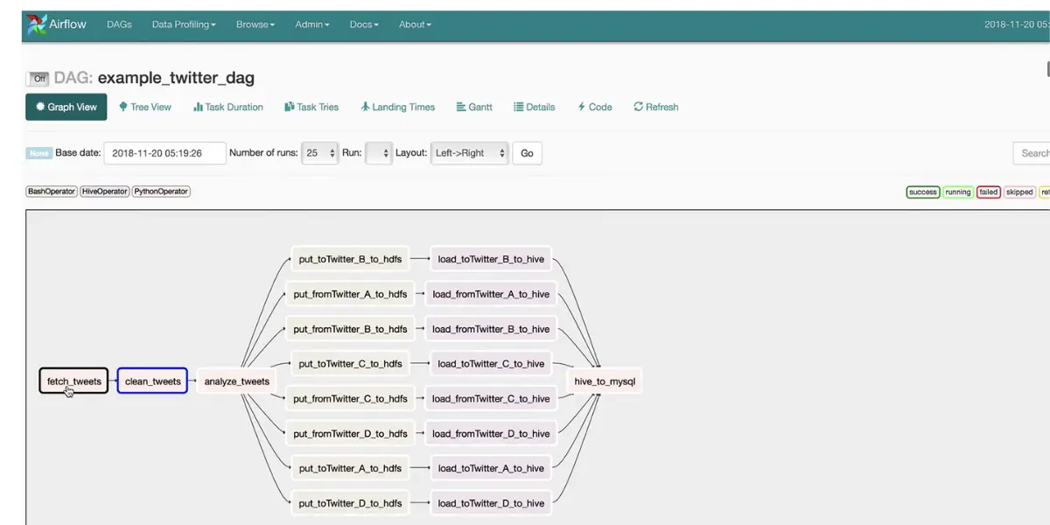Open the Run selector dropdown
The width and height of the screenshot is (1050, 525).
378,153
